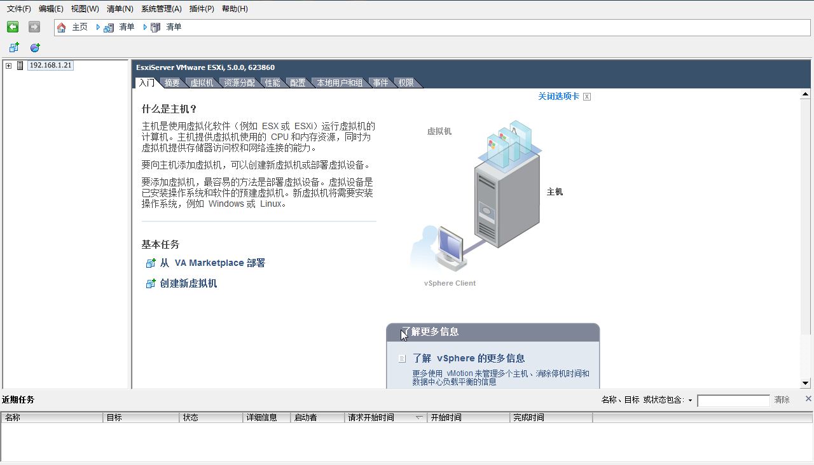Open the 视图(W) menu
The width and height of the screenshot is (814, 465).
(x=85, y=9)
